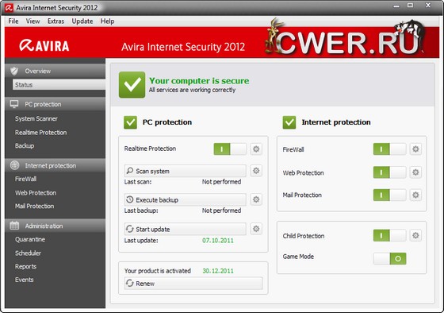Select the PC protection sidebar header
The image size is (444, 313).
[55, 104]
